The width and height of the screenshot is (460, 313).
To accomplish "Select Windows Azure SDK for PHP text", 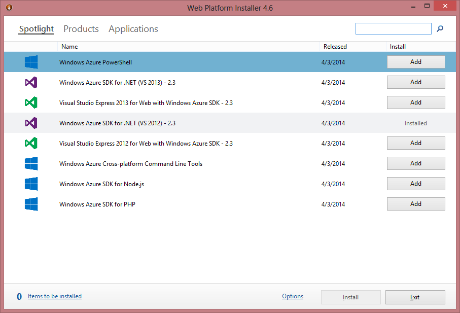I will pos(97,204).
